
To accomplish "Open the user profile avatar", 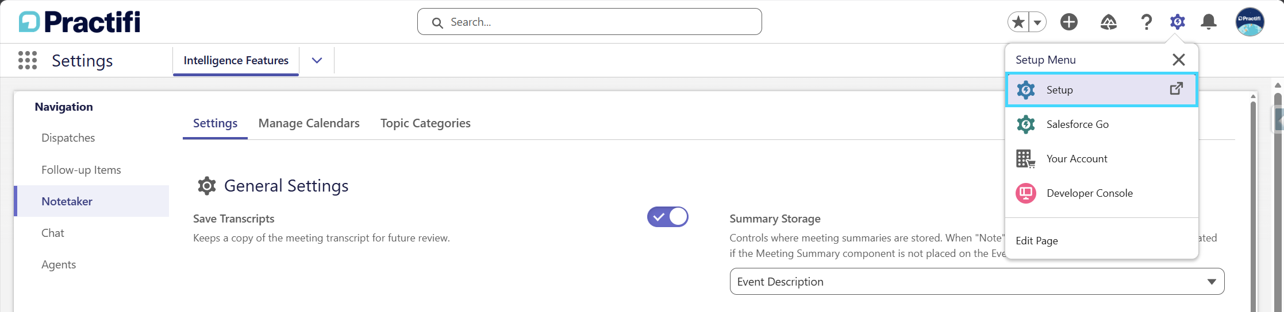I will pyautogui.click(x=1250, y=22).
